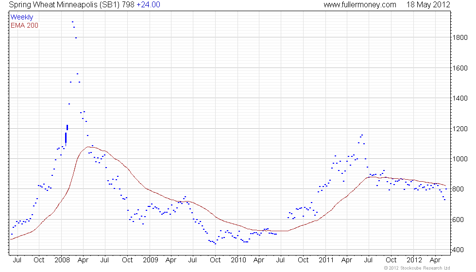Click the price change value '+24.00'
Screen dimensions: 476x272
coord(148,5)
